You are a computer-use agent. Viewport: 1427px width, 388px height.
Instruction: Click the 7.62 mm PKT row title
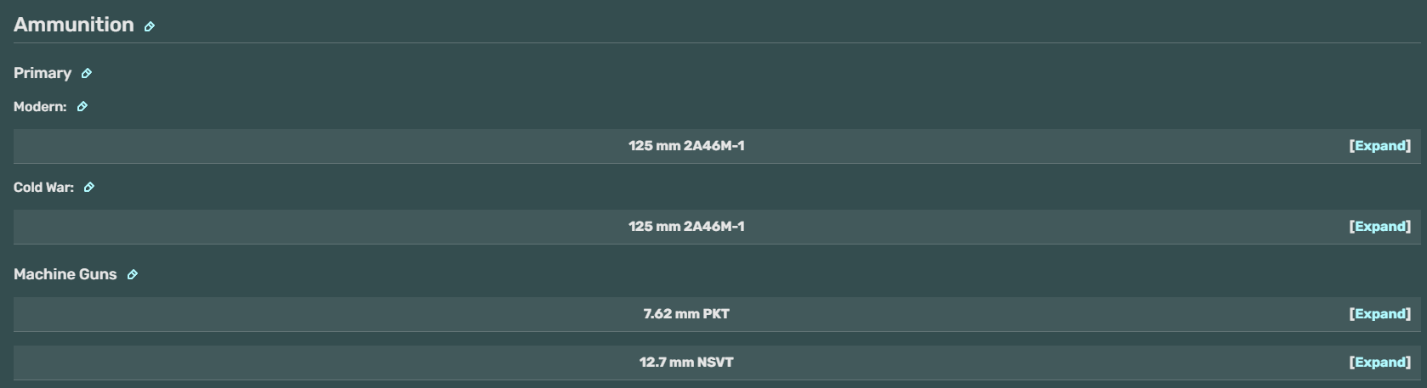pyautogui.click(x=686, y=314)
